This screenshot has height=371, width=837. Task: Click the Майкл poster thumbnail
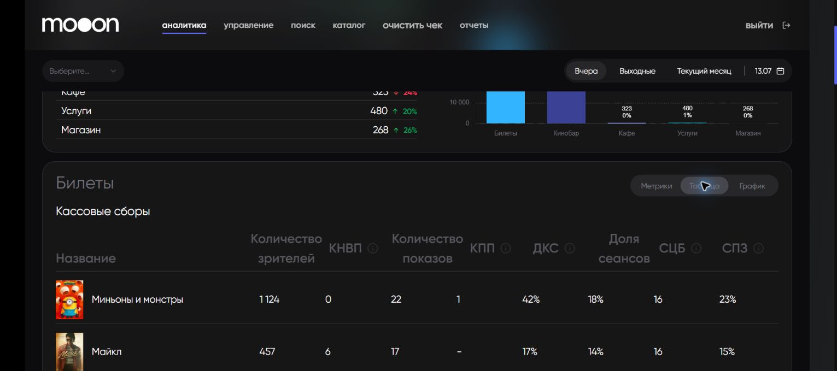tap(69, 352)
